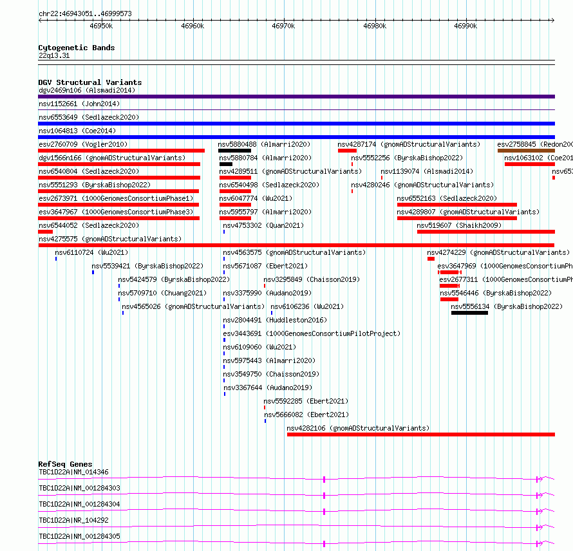Click nsv4275575 gnomAD variant label
Viewport: 573px width, 551px height.
pyautogui.click(x=110, y=239)
